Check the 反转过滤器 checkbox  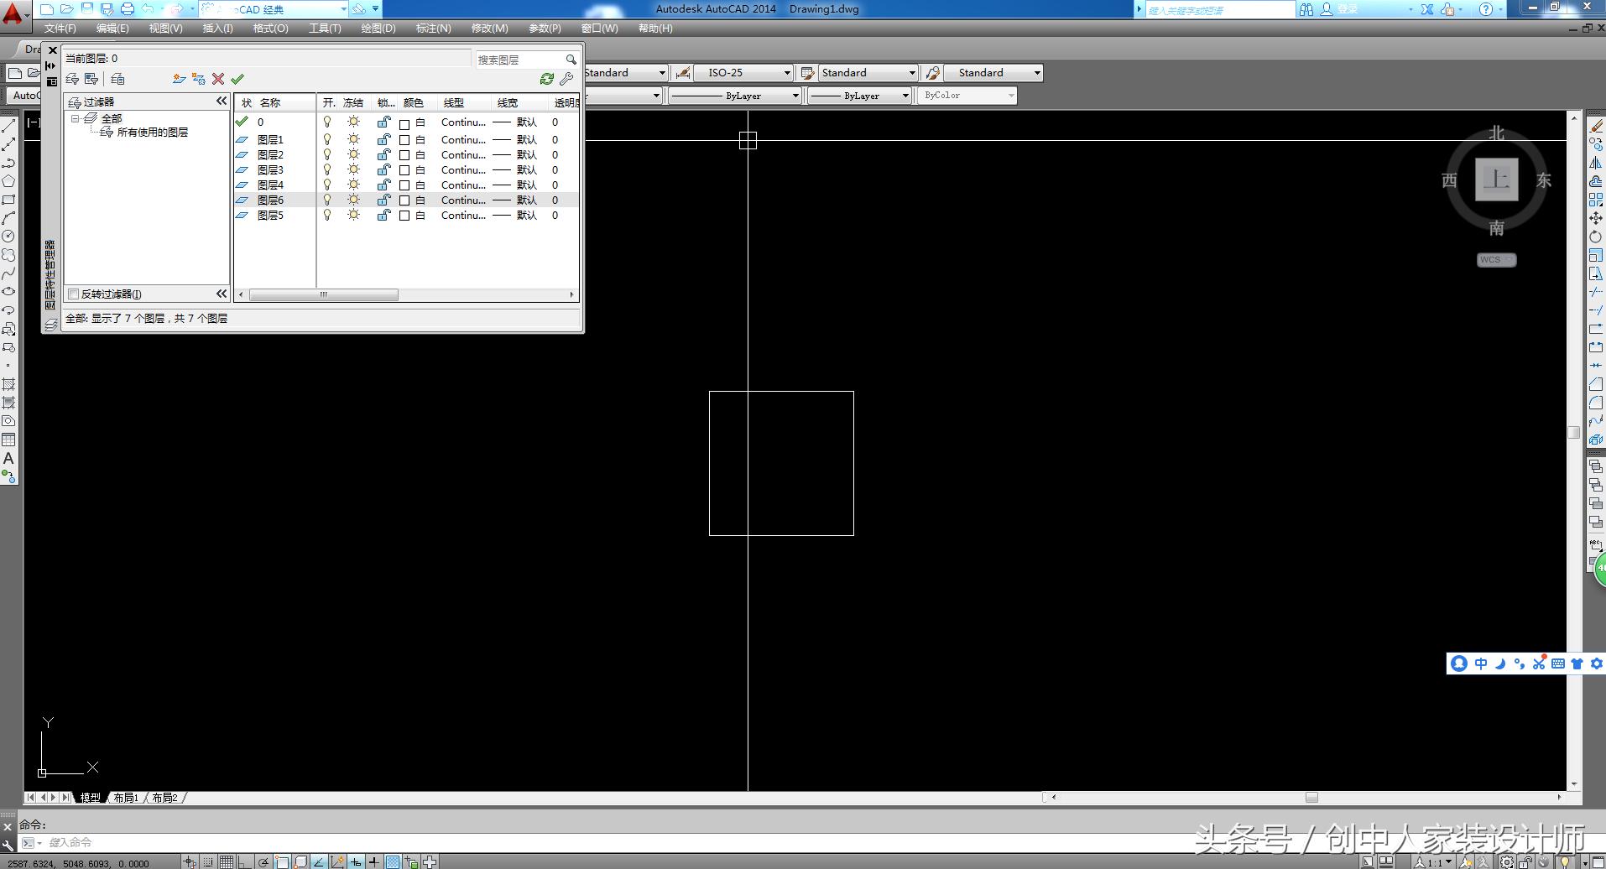[74, 294]
